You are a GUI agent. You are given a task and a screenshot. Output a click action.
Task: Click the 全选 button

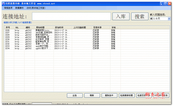coord(75,95)
